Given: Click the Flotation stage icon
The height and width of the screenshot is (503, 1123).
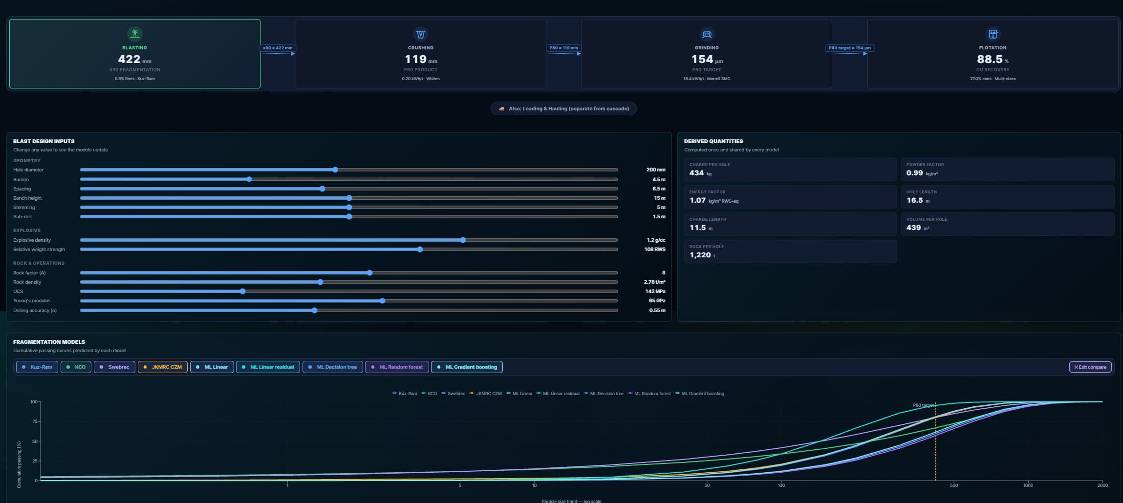Looking at the screenshot, I should 993,34.
